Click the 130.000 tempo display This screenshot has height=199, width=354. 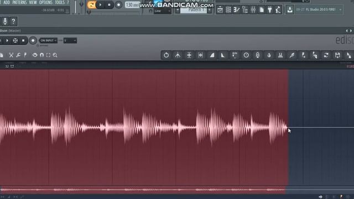coord(132,5)
